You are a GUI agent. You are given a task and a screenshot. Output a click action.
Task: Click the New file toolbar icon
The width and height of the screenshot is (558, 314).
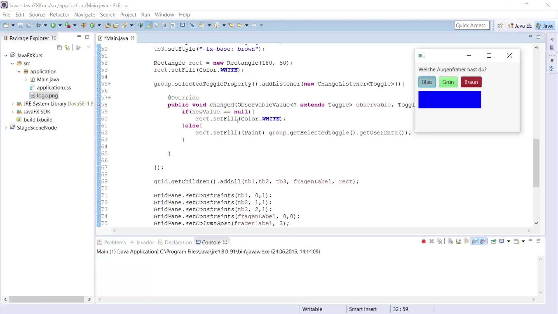pos(6,25)
